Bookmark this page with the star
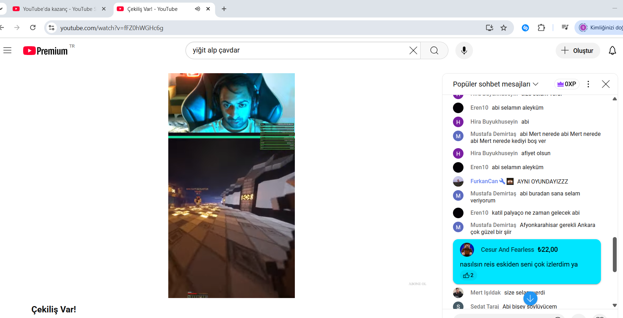The height and width of the screenshot is (318, 623). (x=504, y=28)
